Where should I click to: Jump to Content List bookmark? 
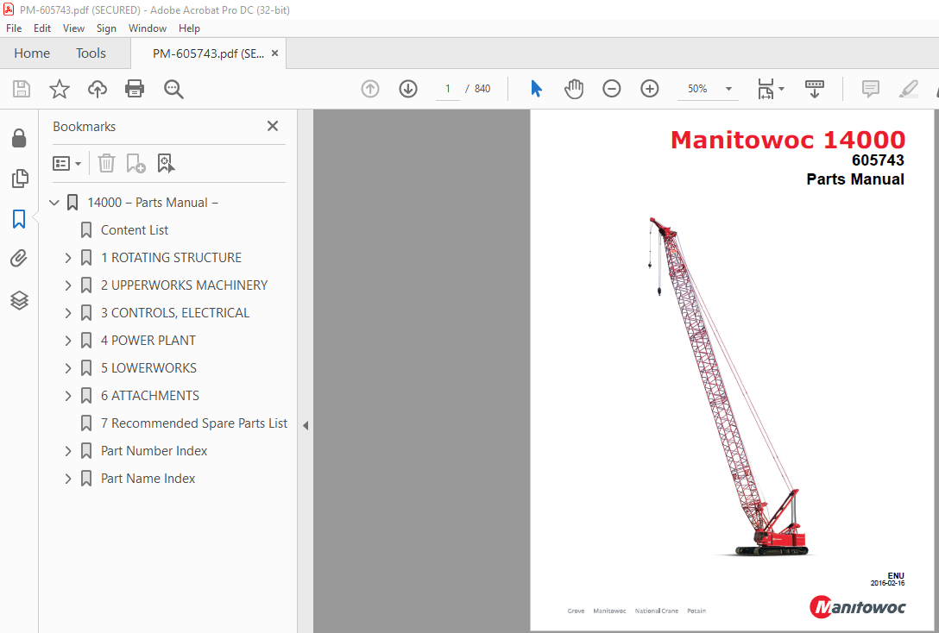(135, 230)
